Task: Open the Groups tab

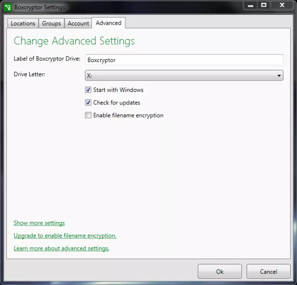Action: pos(51,23)
